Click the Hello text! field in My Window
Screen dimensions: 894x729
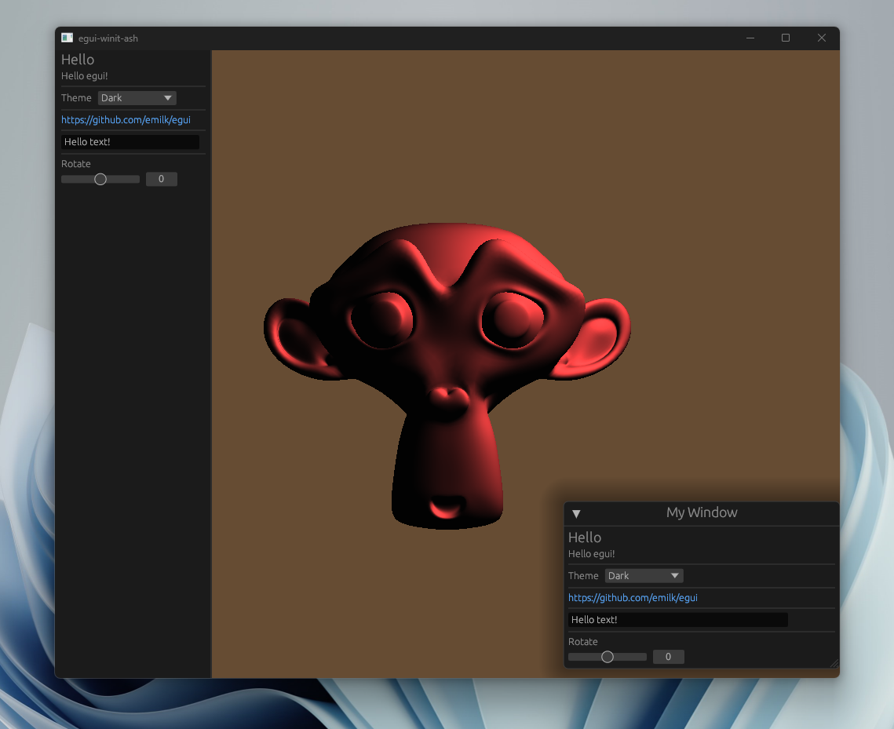(678, 620)
